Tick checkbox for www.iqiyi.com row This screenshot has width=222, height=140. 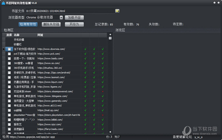(9, 124)
